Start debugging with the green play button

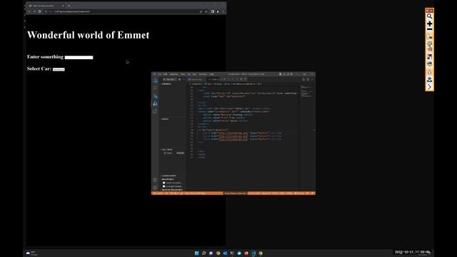164,79
